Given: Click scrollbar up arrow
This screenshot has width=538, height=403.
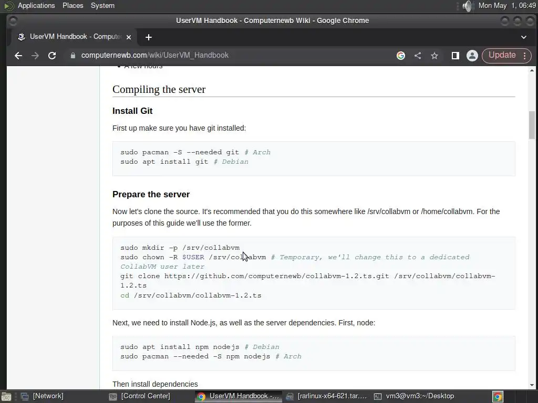Looking at the screenshot, I should point(532,71).
